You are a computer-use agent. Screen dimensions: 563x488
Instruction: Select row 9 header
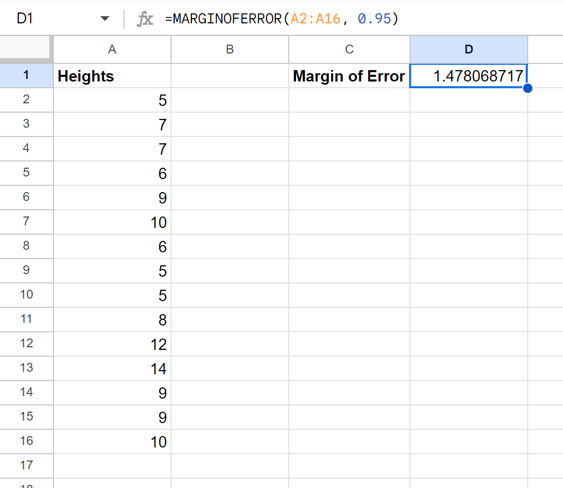point(26,270)
